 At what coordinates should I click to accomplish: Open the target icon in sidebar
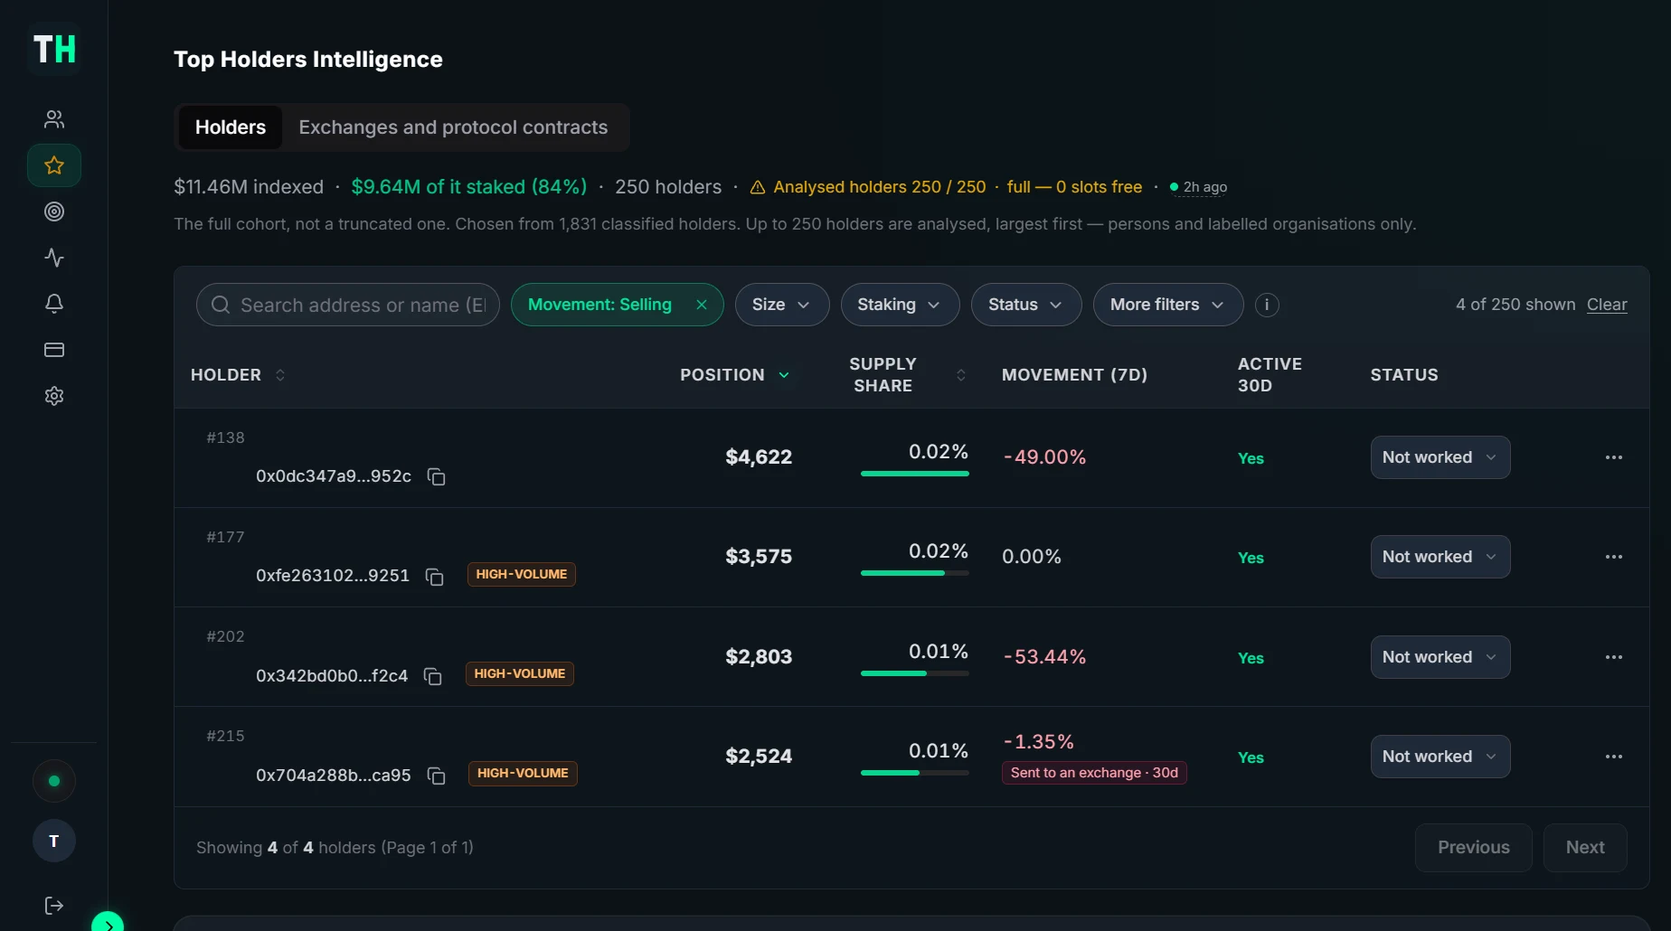54,212
